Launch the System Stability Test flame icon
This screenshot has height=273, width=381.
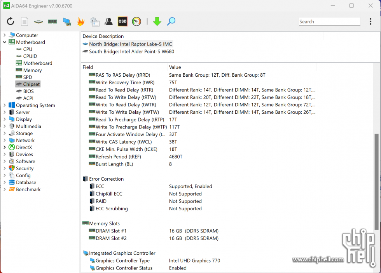[x=80, y=22]
